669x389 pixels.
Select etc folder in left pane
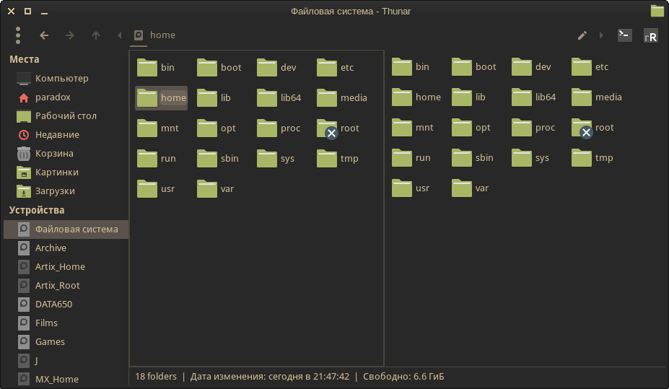pos(335,67)
